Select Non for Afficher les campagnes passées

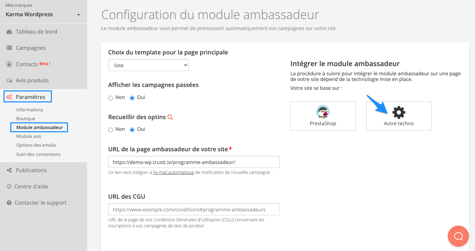111,98
